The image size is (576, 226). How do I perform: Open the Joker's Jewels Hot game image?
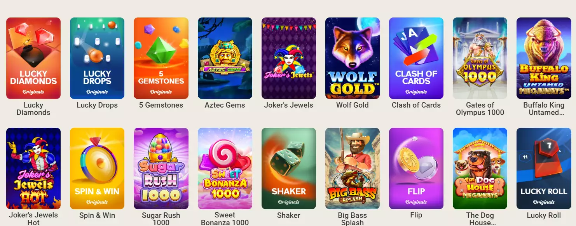33,169
